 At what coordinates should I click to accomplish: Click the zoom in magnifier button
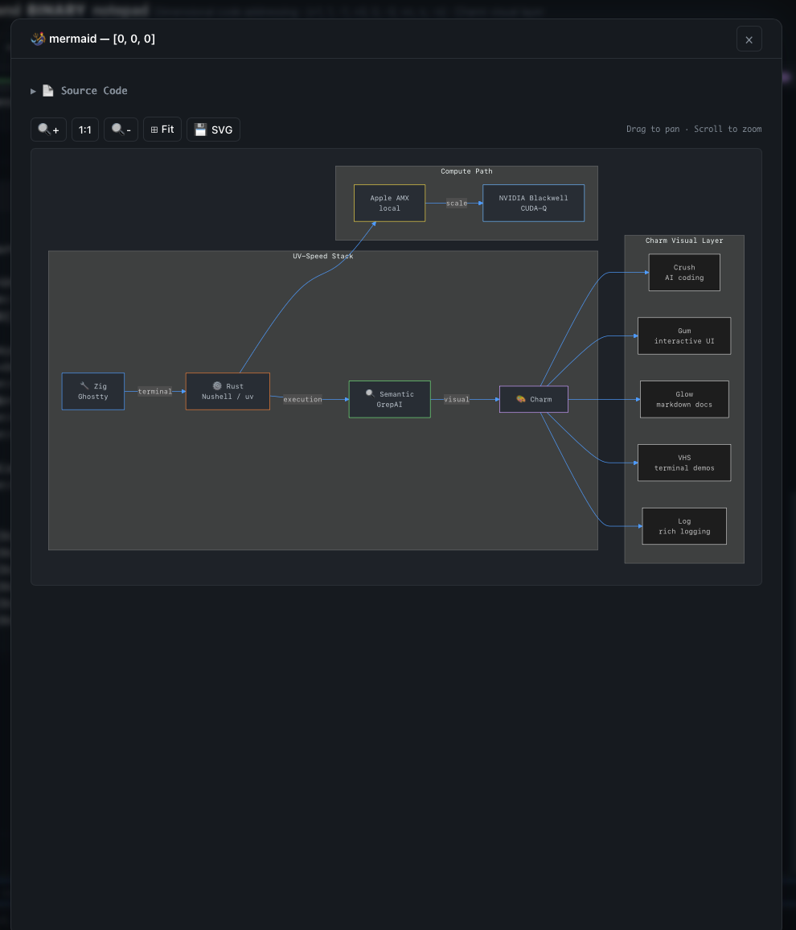coord(48,130)
